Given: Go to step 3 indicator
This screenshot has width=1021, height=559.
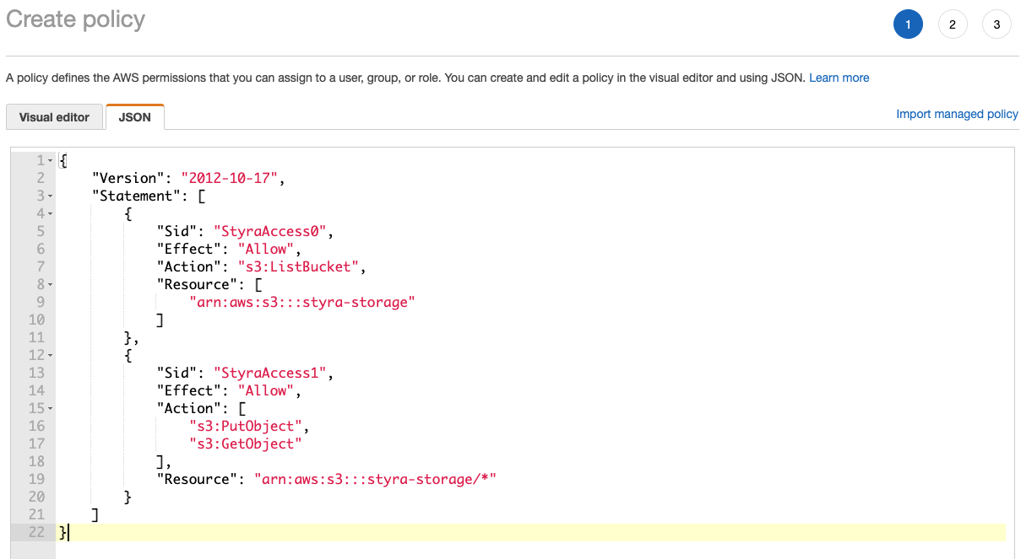Looking at the screenshot, I should tap(997, 24).
